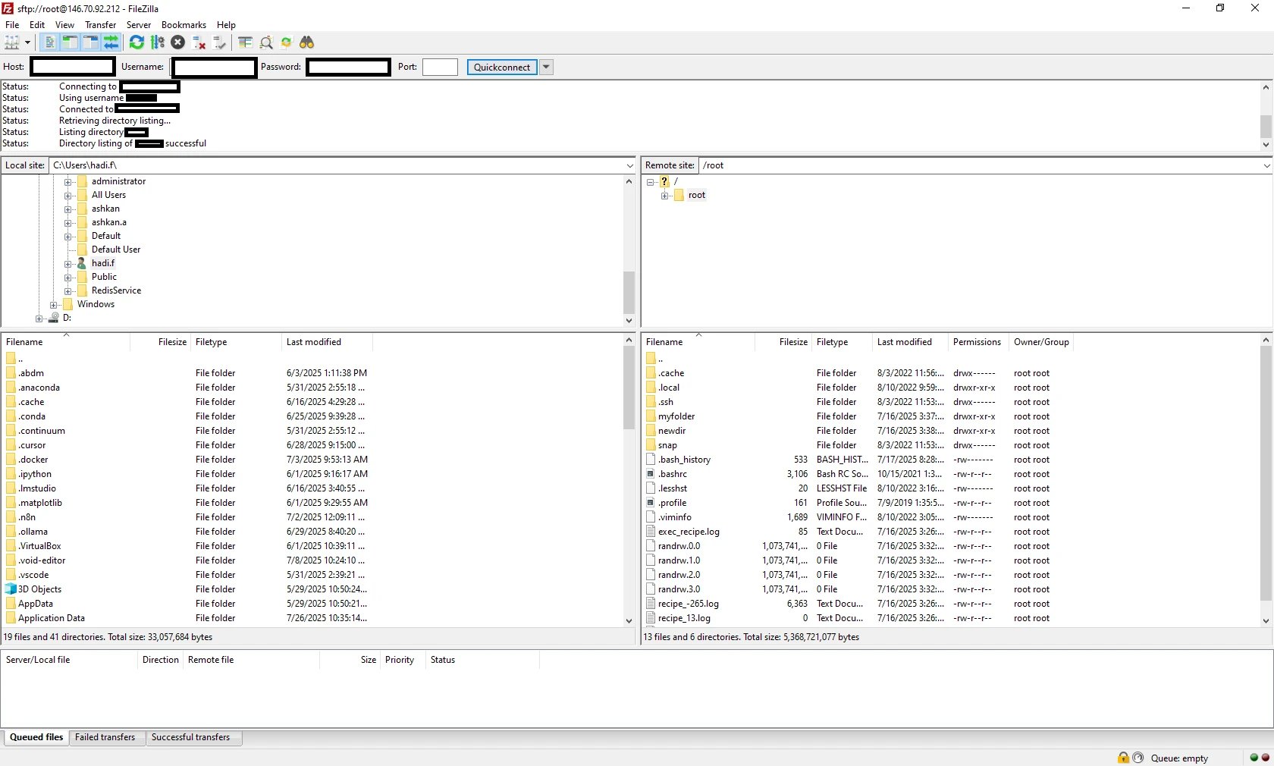This screenshot has width=1274, height=766.
Task: Open the Local site path dropdown
Action: coord(629,165)
